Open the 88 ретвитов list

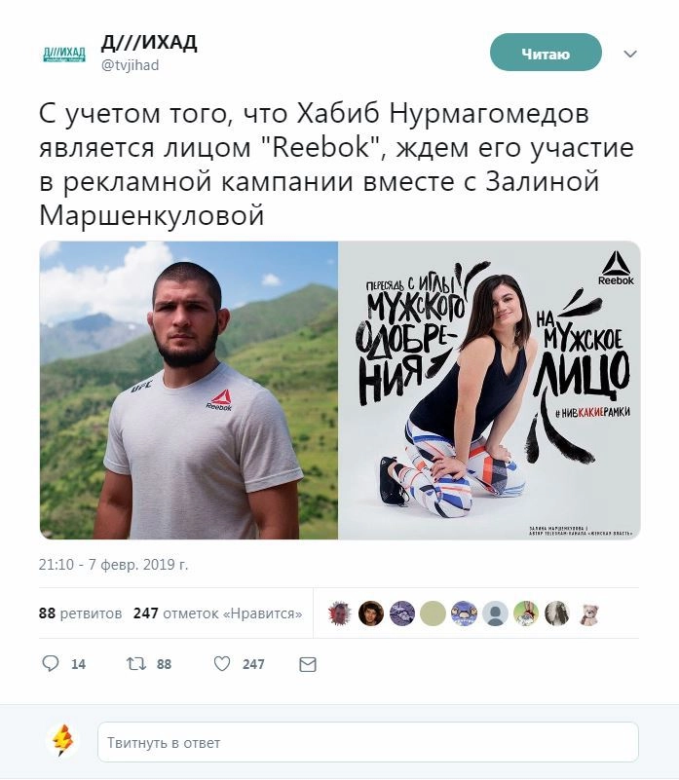pos(80,613)
